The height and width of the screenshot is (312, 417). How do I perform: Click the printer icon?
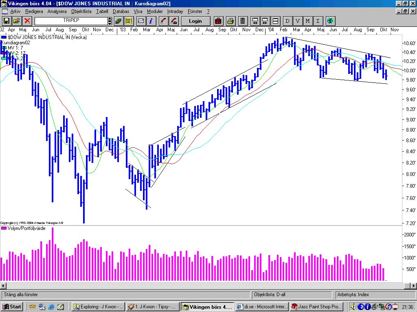point(230,21)
